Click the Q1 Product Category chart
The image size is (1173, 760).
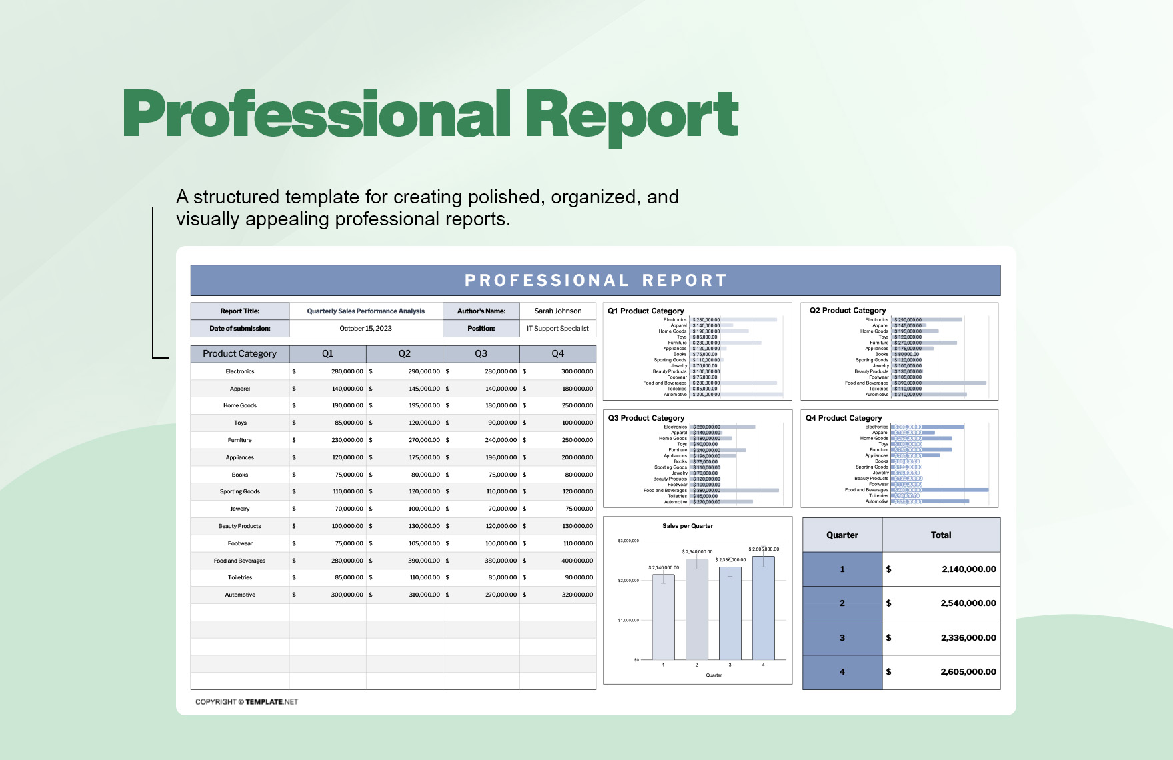(x=698, y=351)
